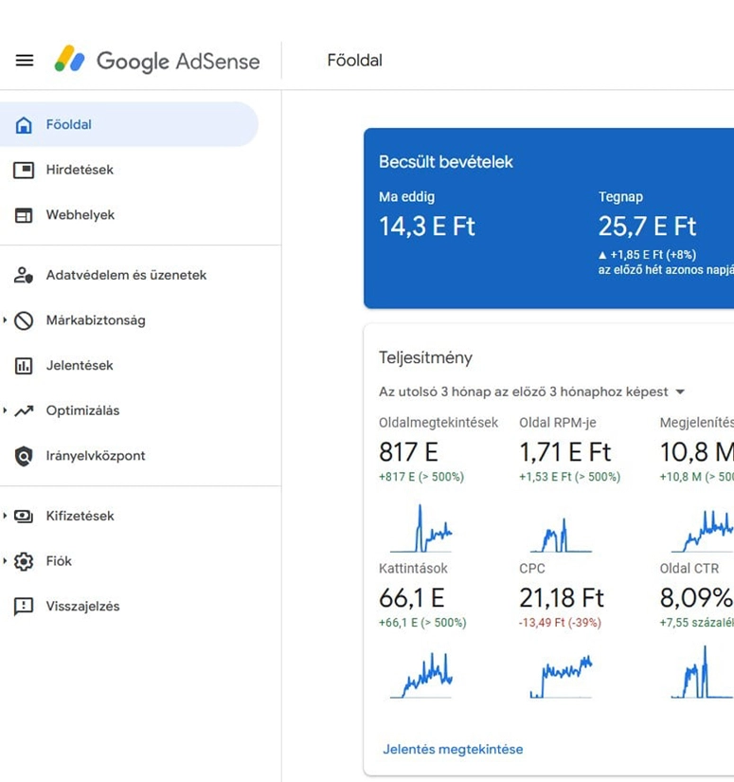Expand the Kifizetések section arrow

(x=5, y=516)
